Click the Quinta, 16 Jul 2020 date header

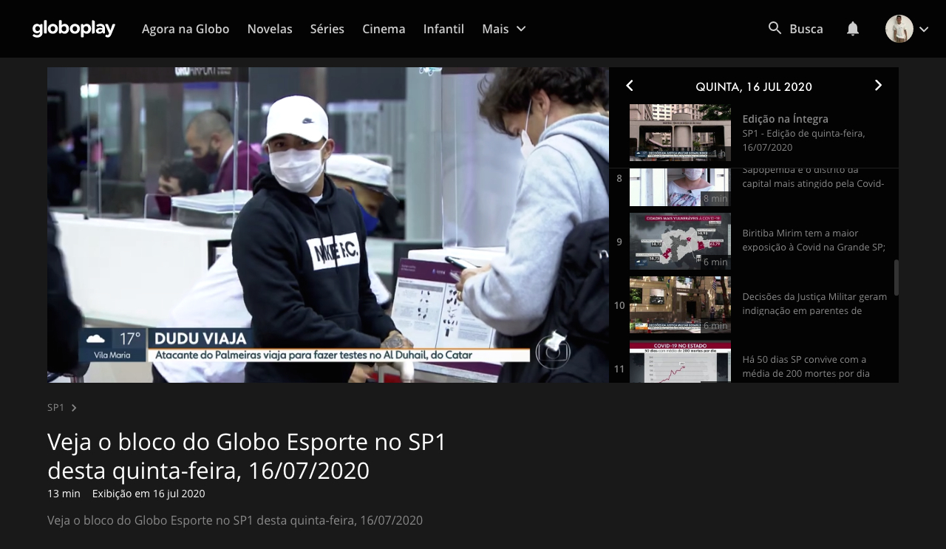click(x=754, y=87)
